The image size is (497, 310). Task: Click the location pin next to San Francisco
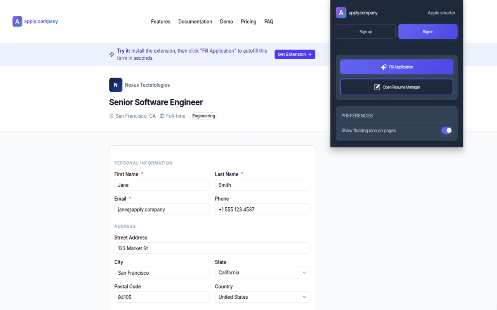[111, 115]
